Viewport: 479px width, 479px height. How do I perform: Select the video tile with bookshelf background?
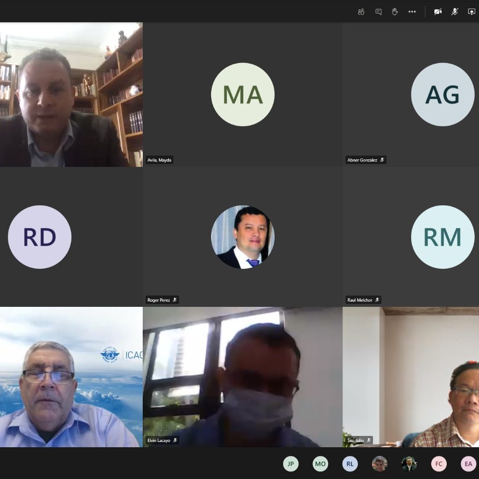pyautogui.click(x=71, y=94)
